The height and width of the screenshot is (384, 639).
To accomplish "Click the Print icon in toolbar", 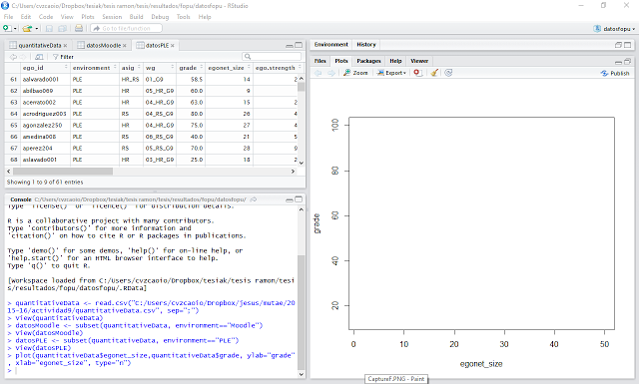I will point(79,29).
